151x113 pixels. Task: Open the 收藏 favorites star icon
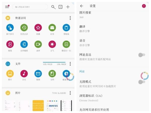tap(38, 28)
